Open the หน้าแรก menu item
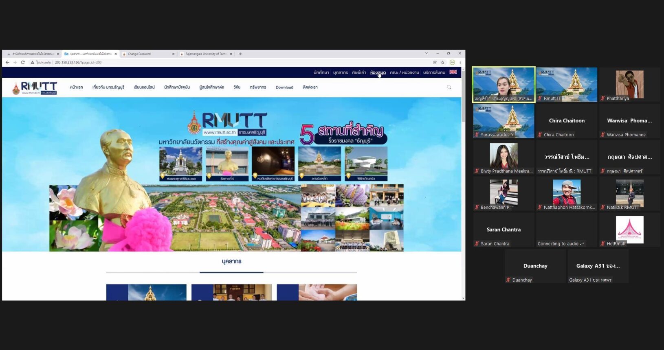 coord(76,87)
